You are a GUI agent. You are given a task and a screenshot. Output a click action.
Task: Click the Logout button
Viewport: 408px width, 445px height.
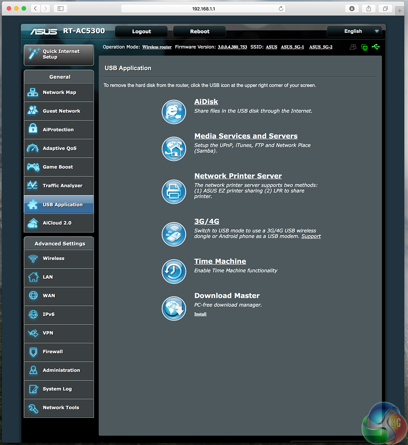[x=142, y=31]
